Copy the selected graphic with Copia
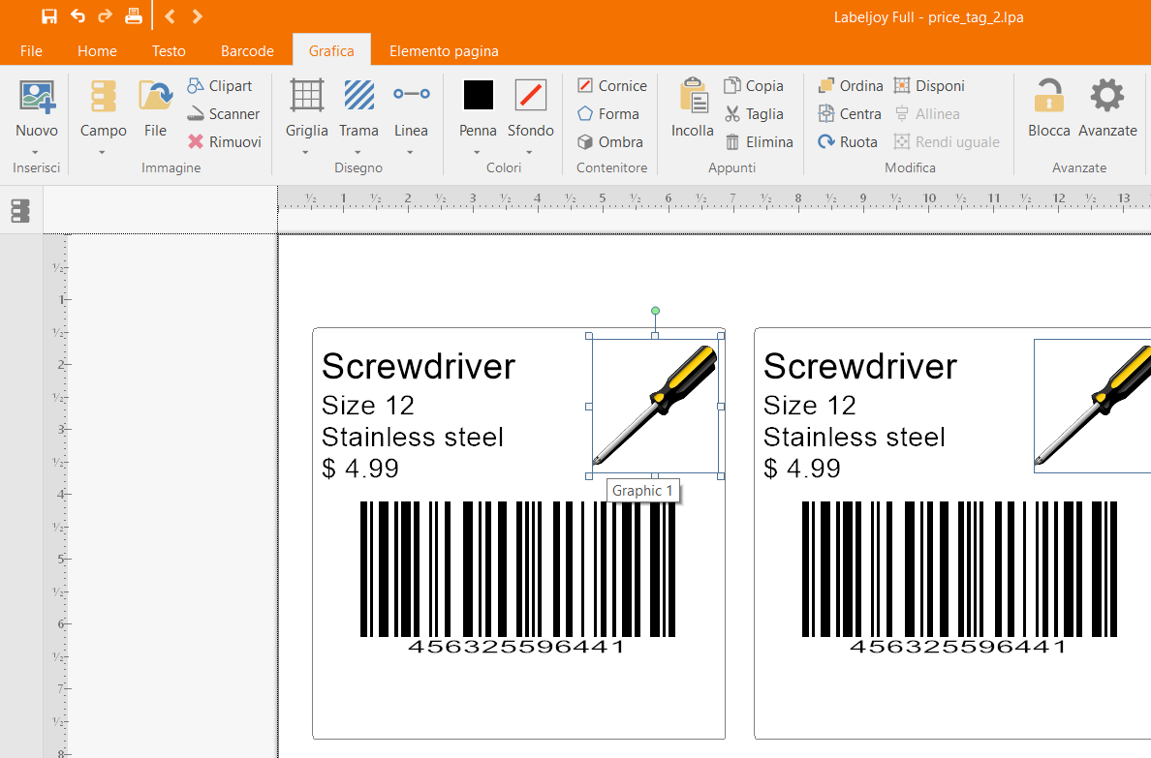 click(x=753, y=86)
